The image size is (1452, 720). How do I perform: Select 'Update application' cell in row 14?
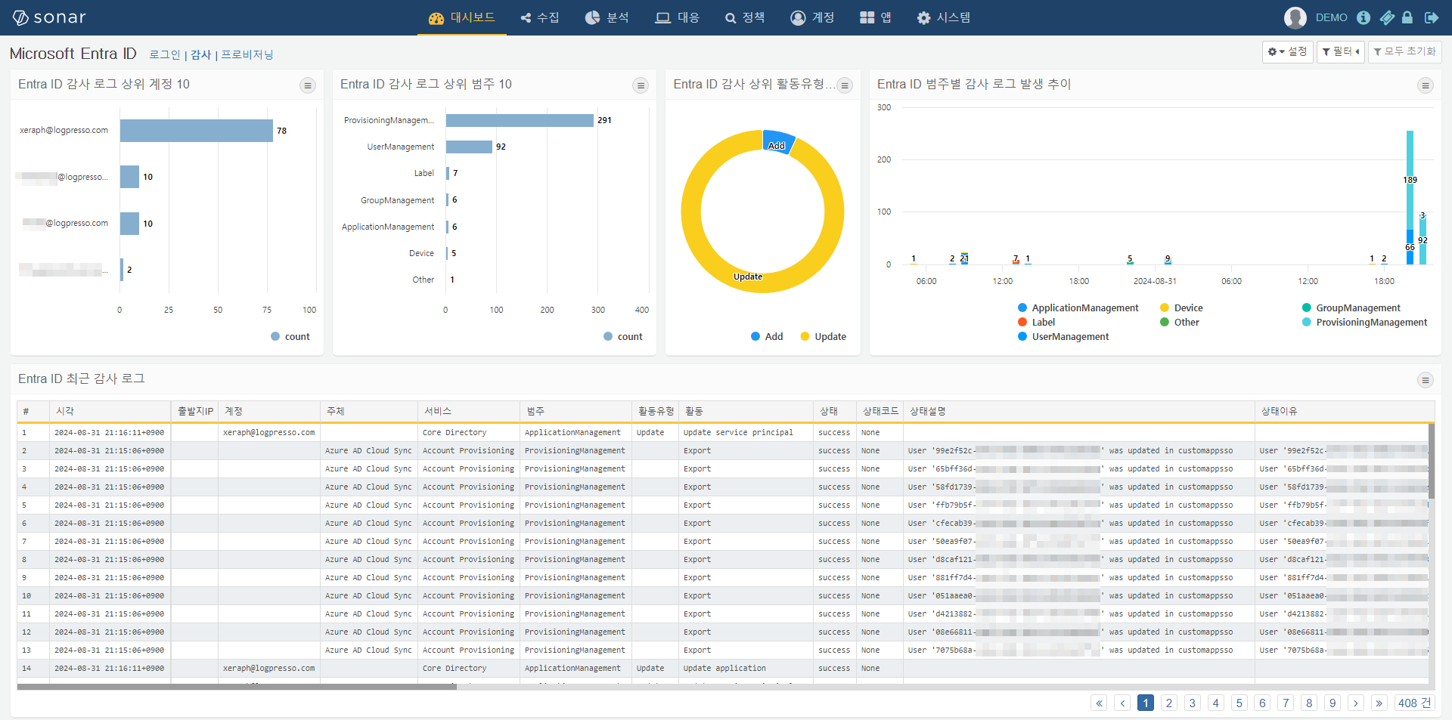click(x=746, y=669)
